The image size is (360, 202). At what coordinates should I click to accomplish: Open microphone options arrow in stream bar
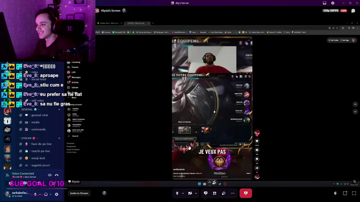tap(183, 193)
